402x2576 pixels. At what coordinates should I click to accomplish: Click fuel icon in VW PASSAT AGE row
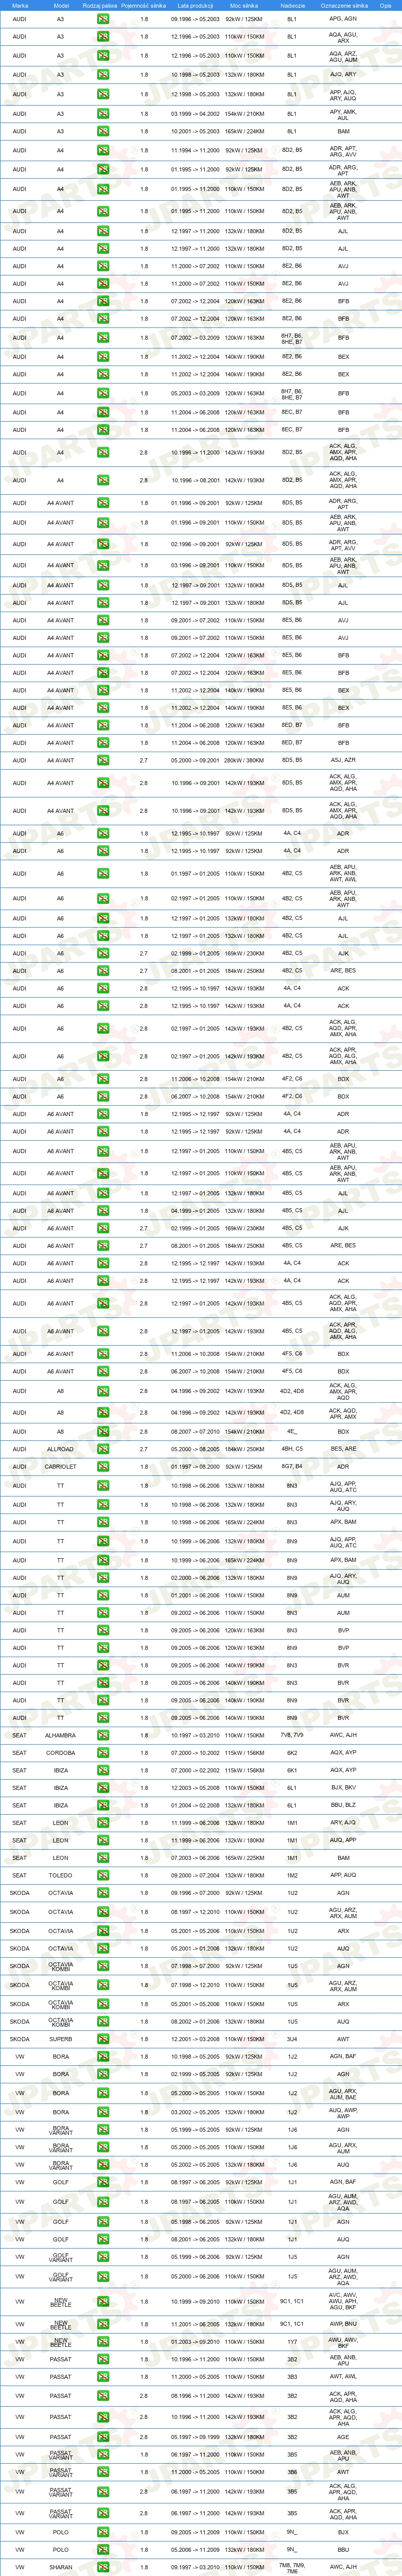[103, 2436]
